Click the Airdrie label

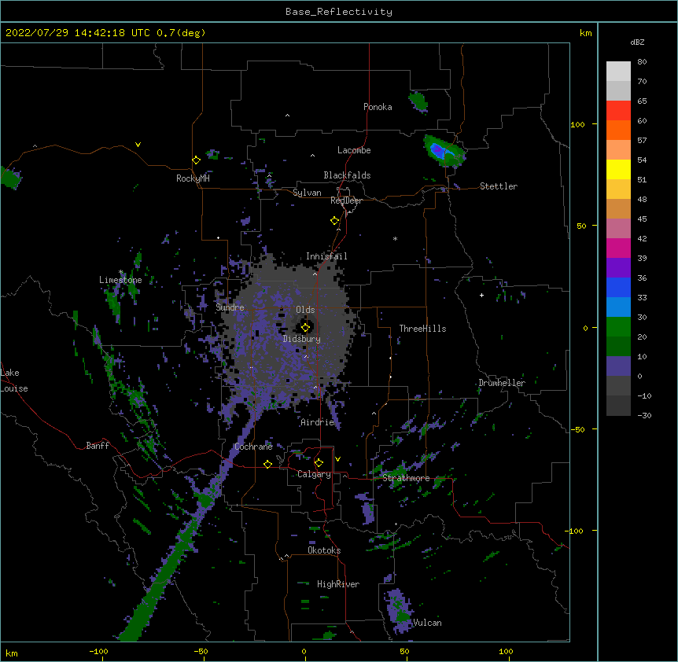[x=318, y=422]
